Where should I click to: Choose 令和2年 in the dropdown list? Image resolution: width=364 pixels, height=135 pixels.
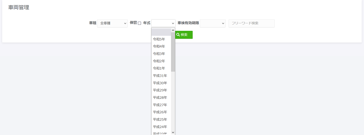(x=159, y=61)
